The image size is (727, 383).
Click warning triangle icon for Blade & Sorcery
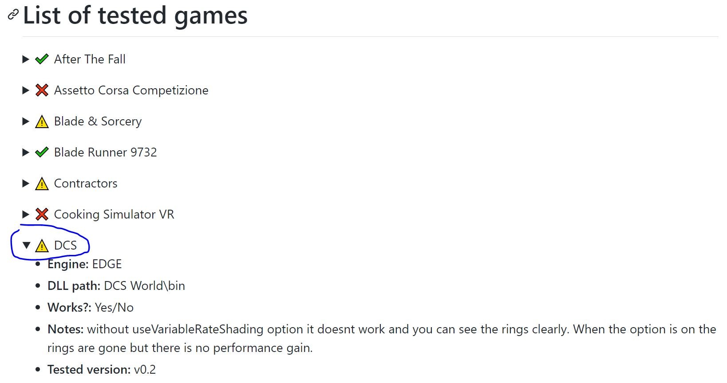[x=42, y=121]
